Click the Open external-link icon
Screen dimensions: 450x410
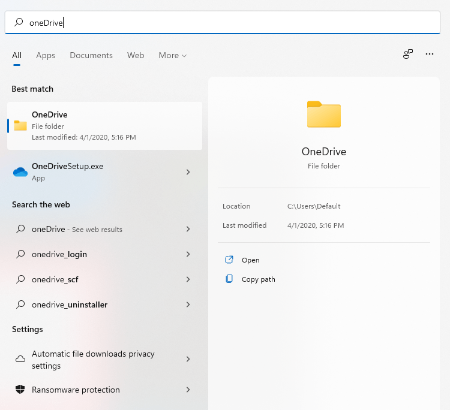tap(229, 260)
